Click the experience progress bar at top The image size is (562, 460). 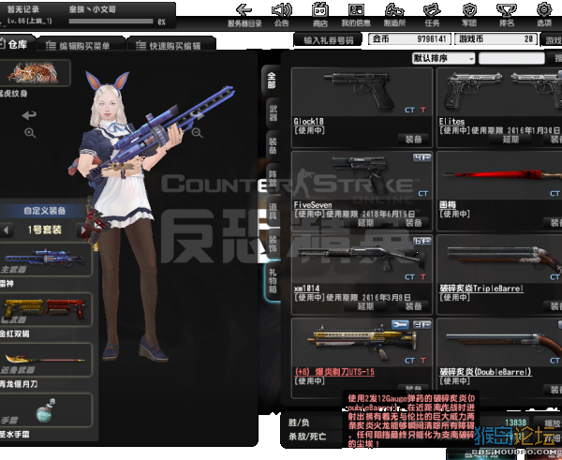click(111, 22)
